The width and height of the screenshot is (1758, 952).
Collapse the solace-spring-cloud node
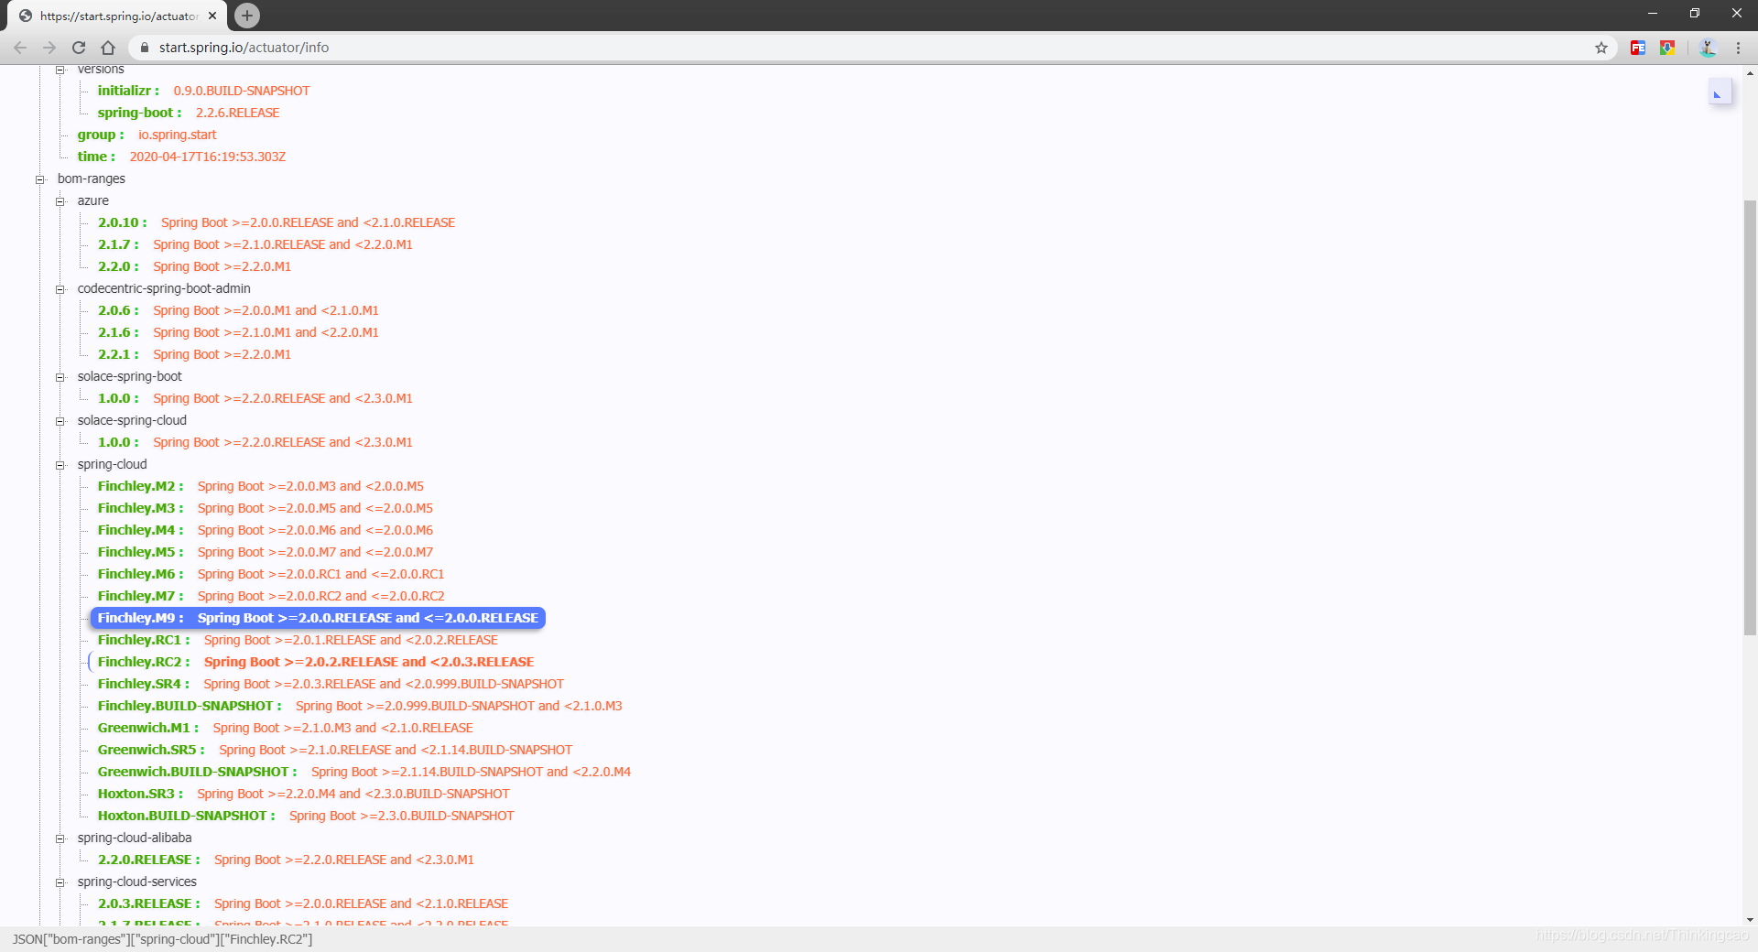pyautogui.click(x=60, y=421)
